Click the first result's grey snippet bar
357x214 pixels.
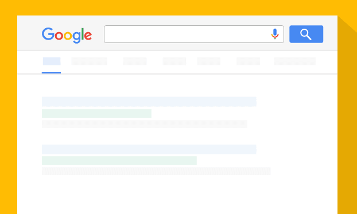point(145,124)
